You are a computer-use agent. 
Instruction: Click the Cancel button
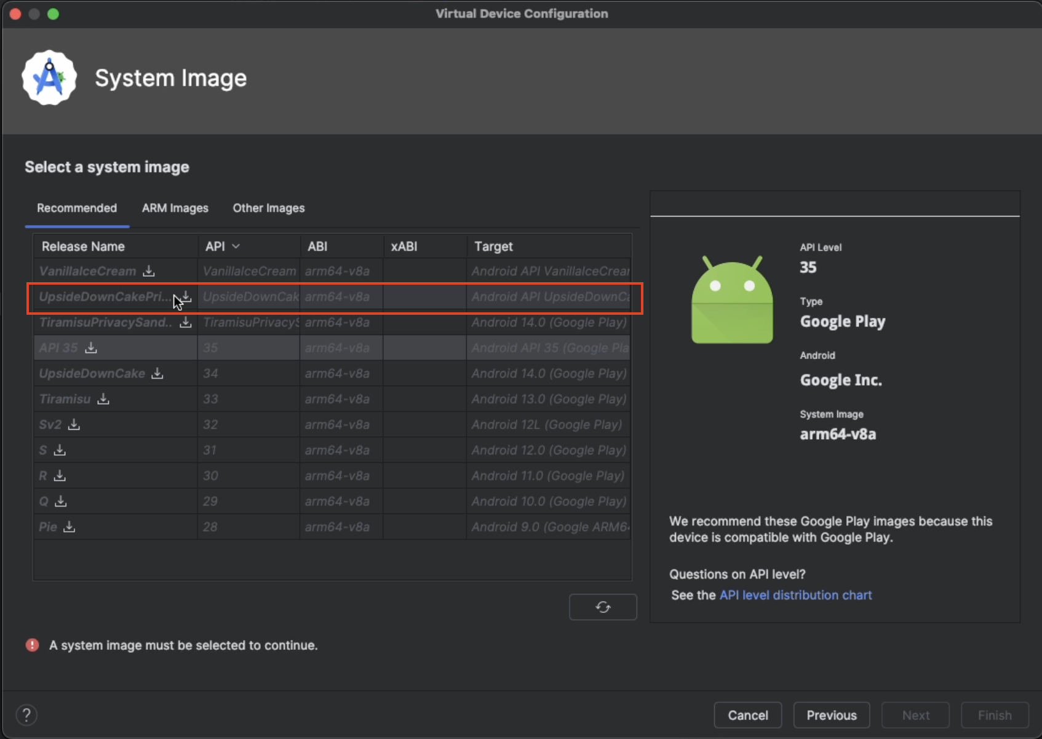[748, 715]
